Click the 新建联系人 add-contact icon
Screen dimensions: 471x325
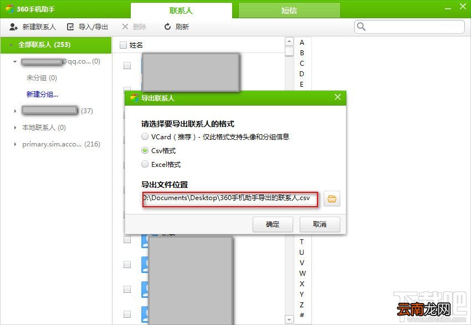click(x=13, y=27)
